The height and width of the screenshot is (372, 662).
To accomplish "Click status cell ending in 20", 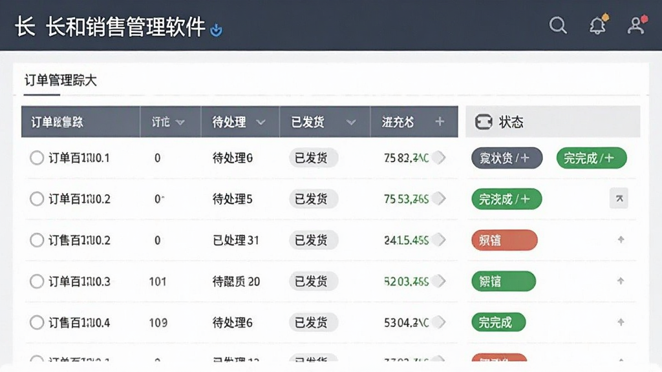I will (236, 282).
